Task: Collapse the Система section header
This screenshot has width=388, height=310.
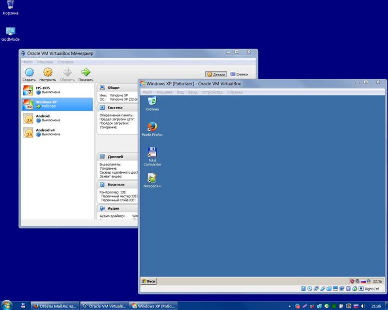Action: pos(117,108)
